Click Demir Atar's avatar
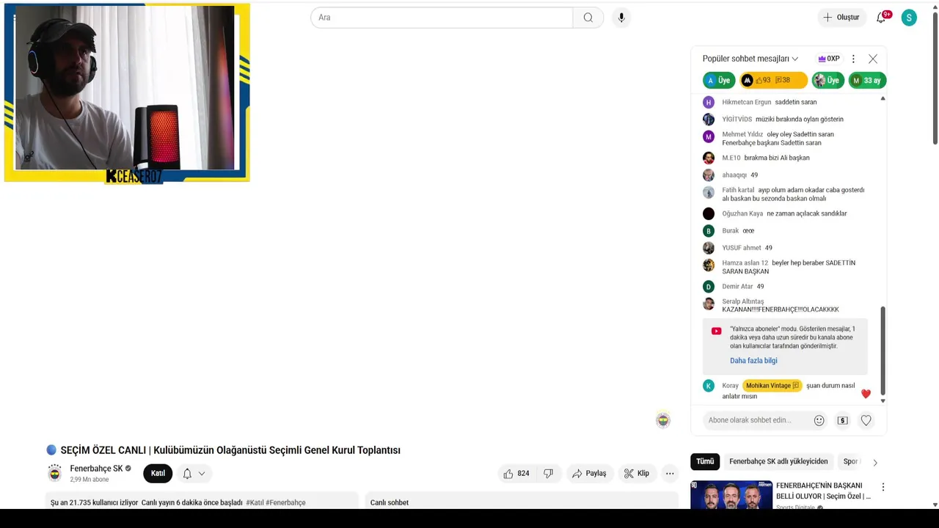 coord(709,287)
